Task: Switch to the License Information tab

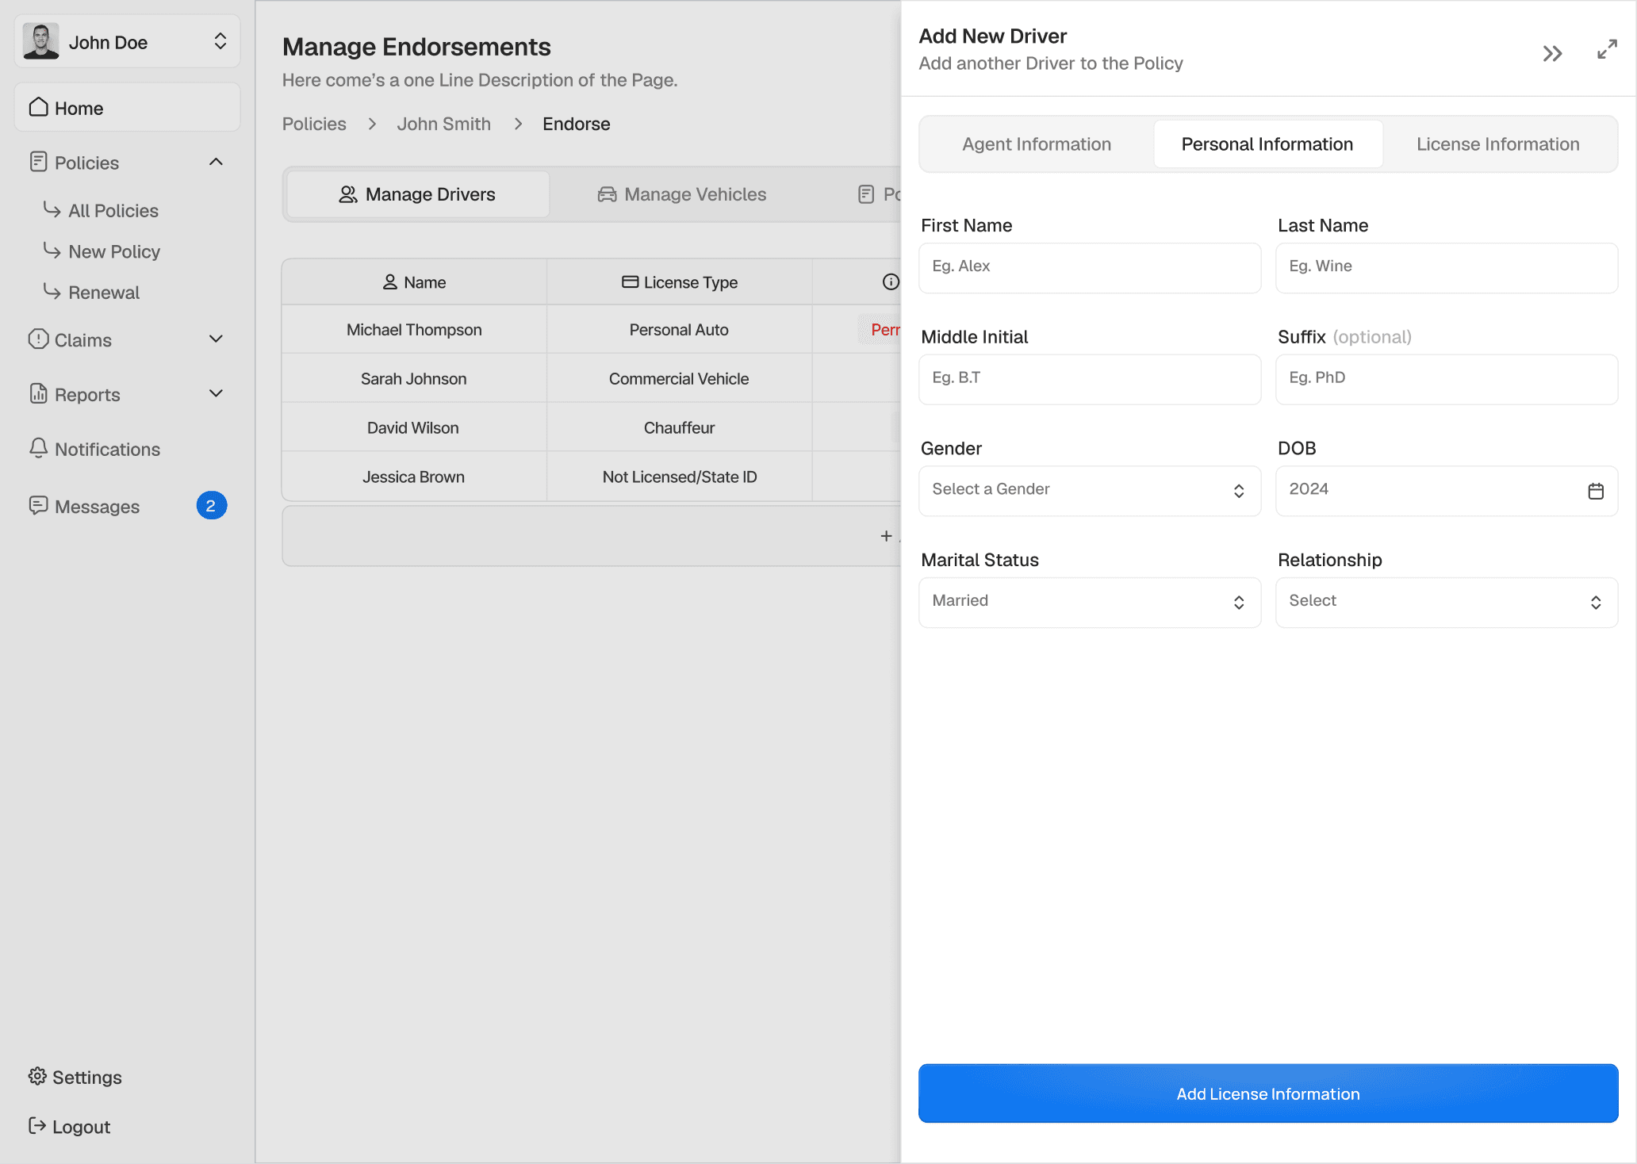Action: point(1497,144)
